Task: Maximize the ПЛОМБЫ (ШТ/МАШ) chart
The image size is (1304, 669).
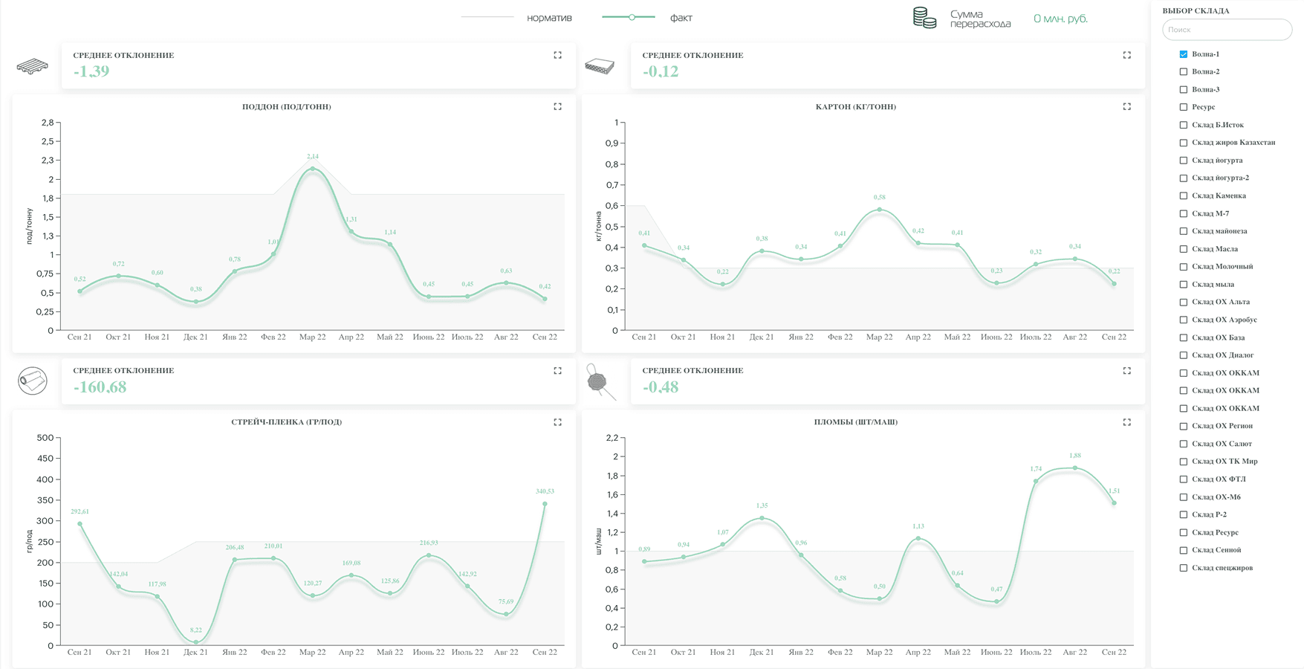Action: point(1126,421)
